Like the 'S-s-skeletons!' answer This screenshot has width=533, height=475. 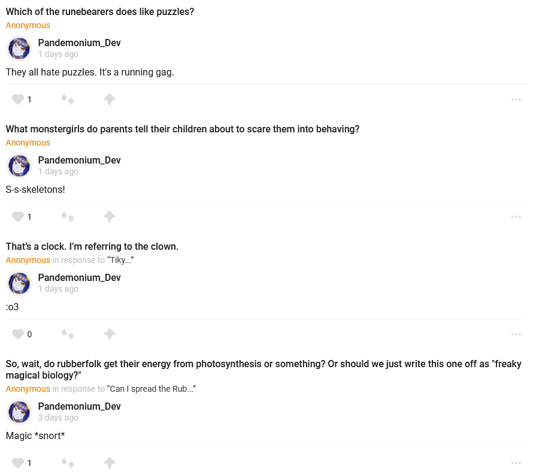tap(18, 217)
